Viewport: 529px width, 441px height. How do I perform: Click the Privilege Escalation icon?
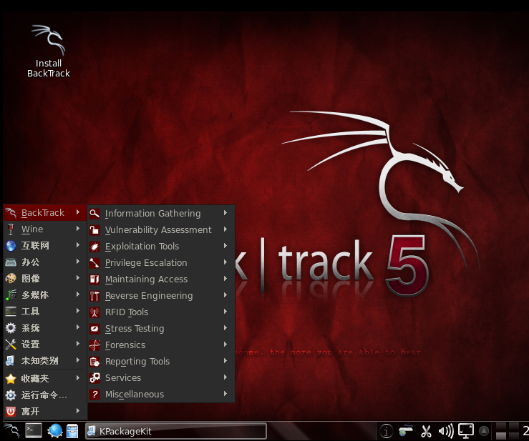coord(94,263)
